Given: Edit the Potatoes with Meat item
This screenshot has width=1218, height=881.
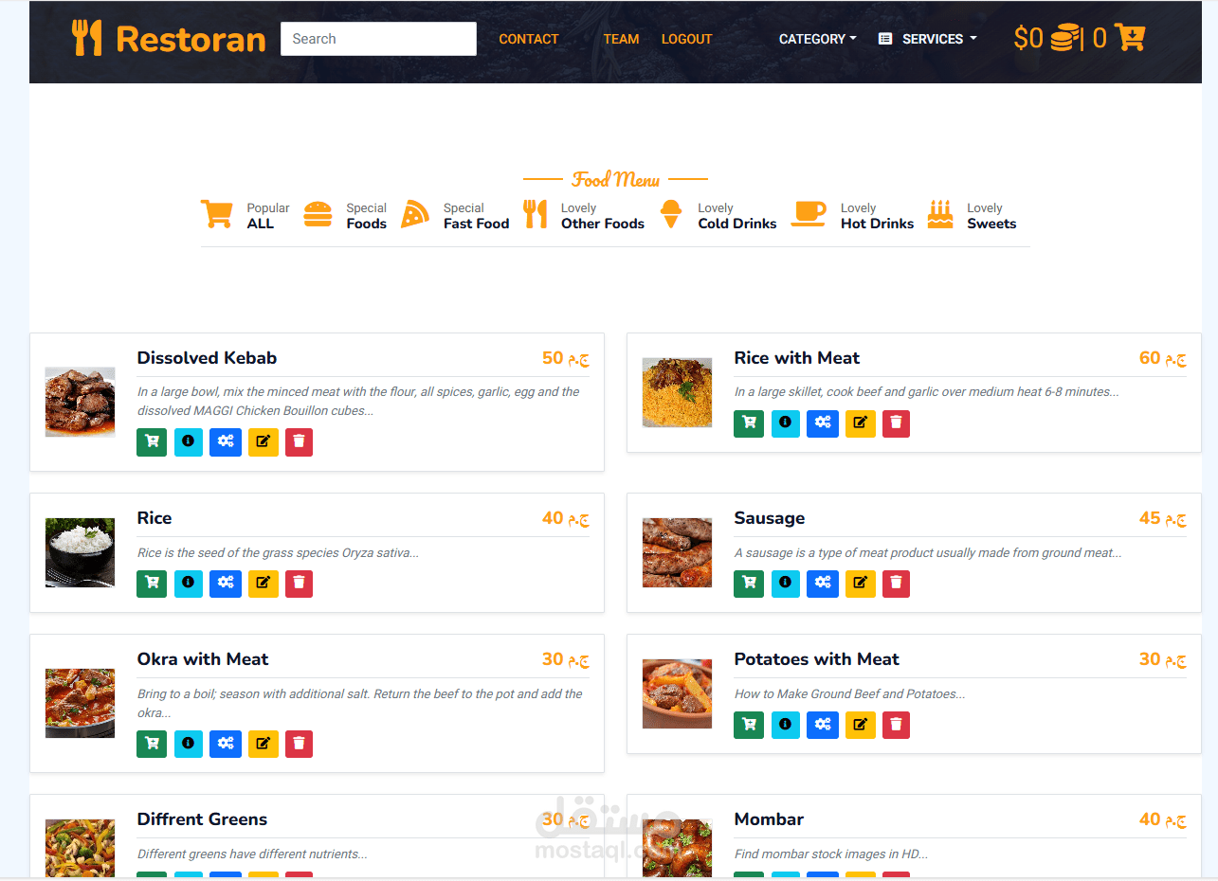Looking at the screenshot, I should coord(861,725).
